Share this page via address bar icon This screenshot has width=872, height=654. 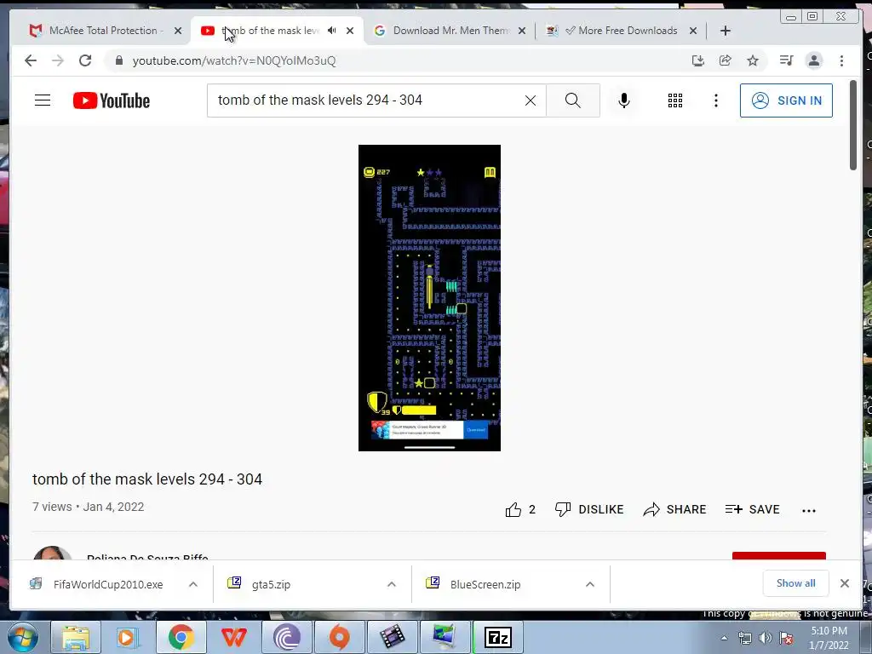pyautogui.click(x=726, y=60)
